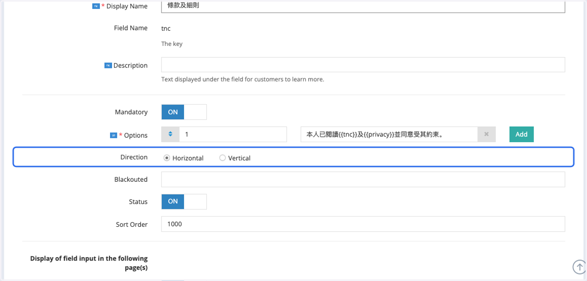
Task: Click the scroll-to-top arrow icon
Action: pos(580,267)
